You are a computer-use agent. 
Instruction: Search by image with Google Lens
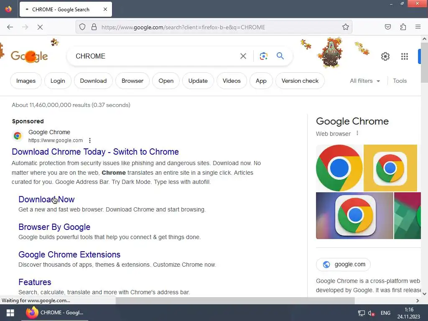[x=263, y=56]
